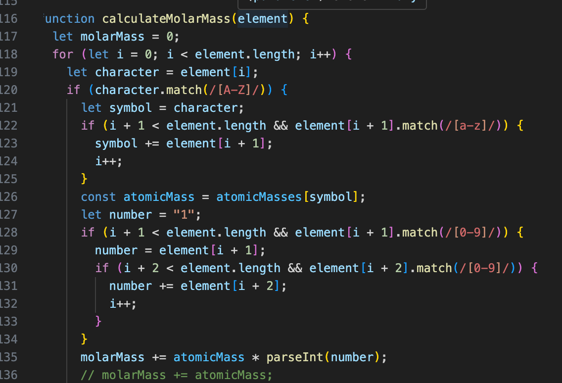The width and height of the screenshot is (562, 383).
Task: Click the variable character on line 119
Action: 127,72
